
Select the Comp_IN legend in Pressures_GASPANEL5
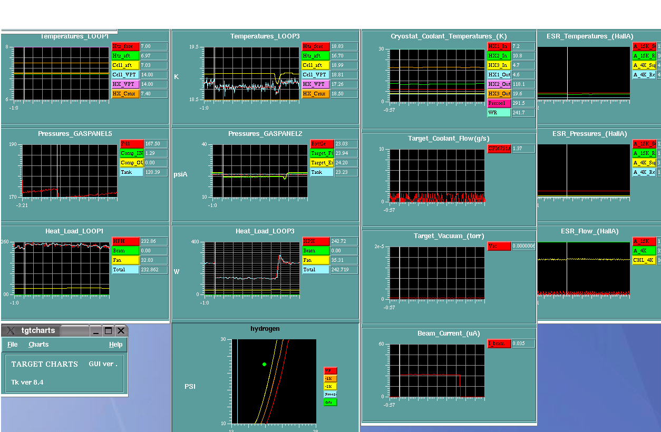(x=132, y=153)
